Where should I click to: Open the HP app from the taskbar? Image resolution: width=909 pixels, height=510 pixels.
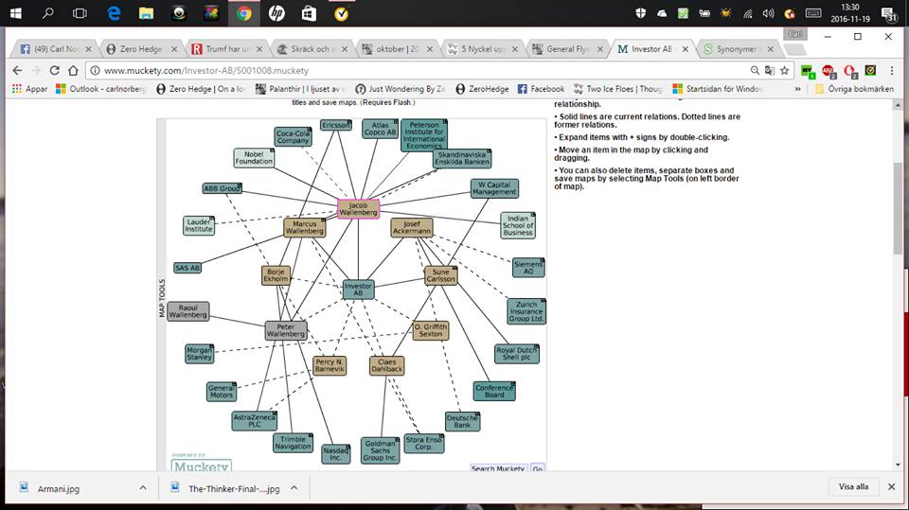[276, 13]
